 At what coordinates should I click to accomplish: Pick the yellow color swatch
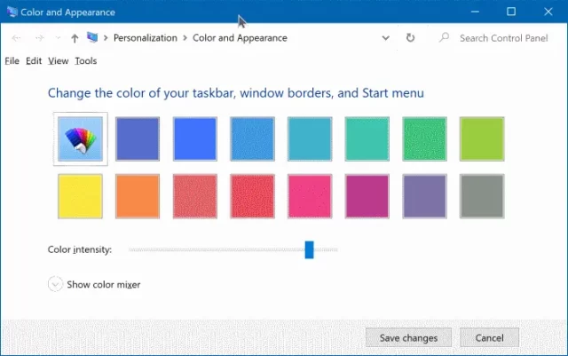point(80,196)
